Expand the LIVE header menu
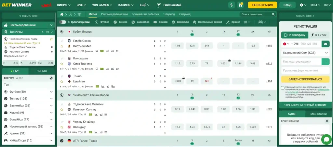This screenshot has height=147, width=333. (x=81, y=5)
